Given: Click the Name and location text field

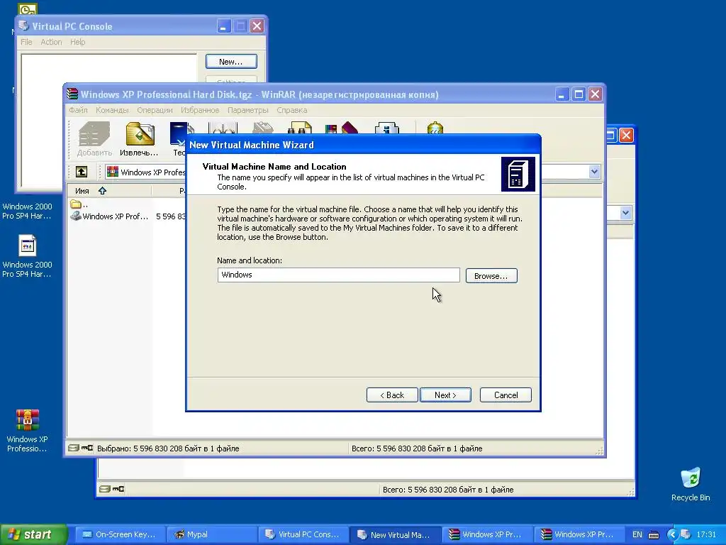Looking at the screenshot, I should pos(338,275).
